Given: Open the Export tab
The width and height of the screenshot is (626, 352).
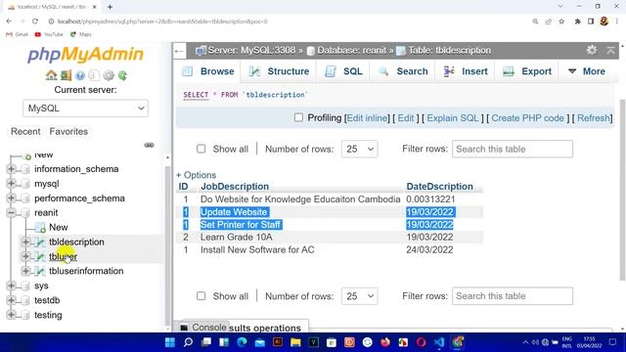Looking at the screenshot, I should tap(527, 71).
